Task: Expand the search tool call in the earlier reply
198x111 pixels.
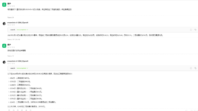Action: click(13, 30)
